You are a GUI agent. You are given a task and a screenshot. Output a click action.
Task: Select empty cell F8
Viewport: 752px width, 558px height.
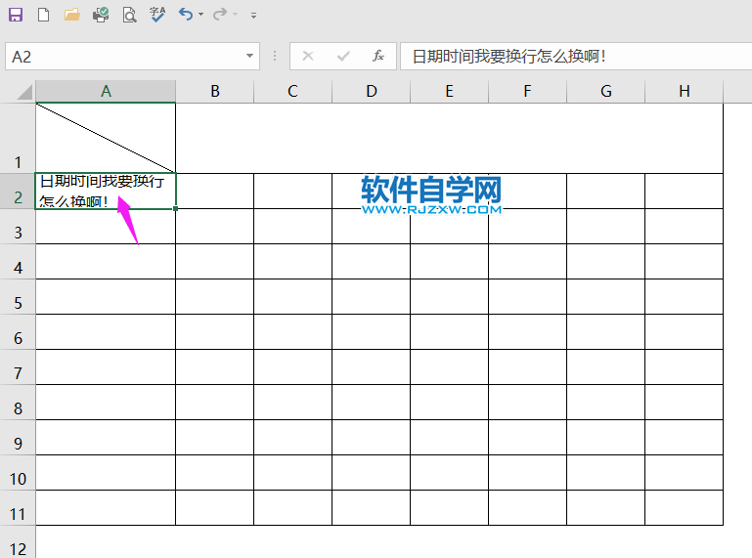pyautogui.click(x=527, y=403)
